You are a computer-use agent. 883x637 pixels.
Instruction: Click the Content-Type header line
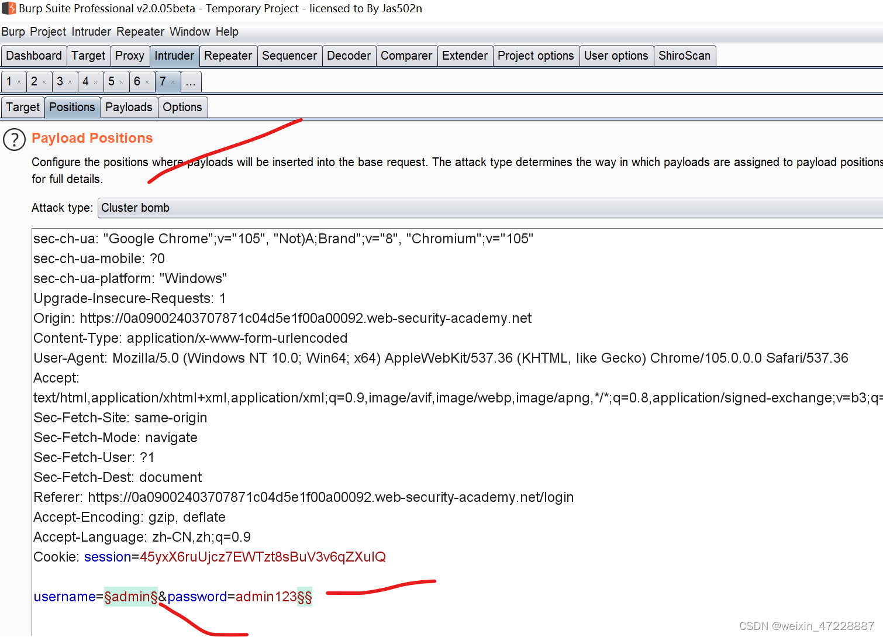click(x=191, y=338)
